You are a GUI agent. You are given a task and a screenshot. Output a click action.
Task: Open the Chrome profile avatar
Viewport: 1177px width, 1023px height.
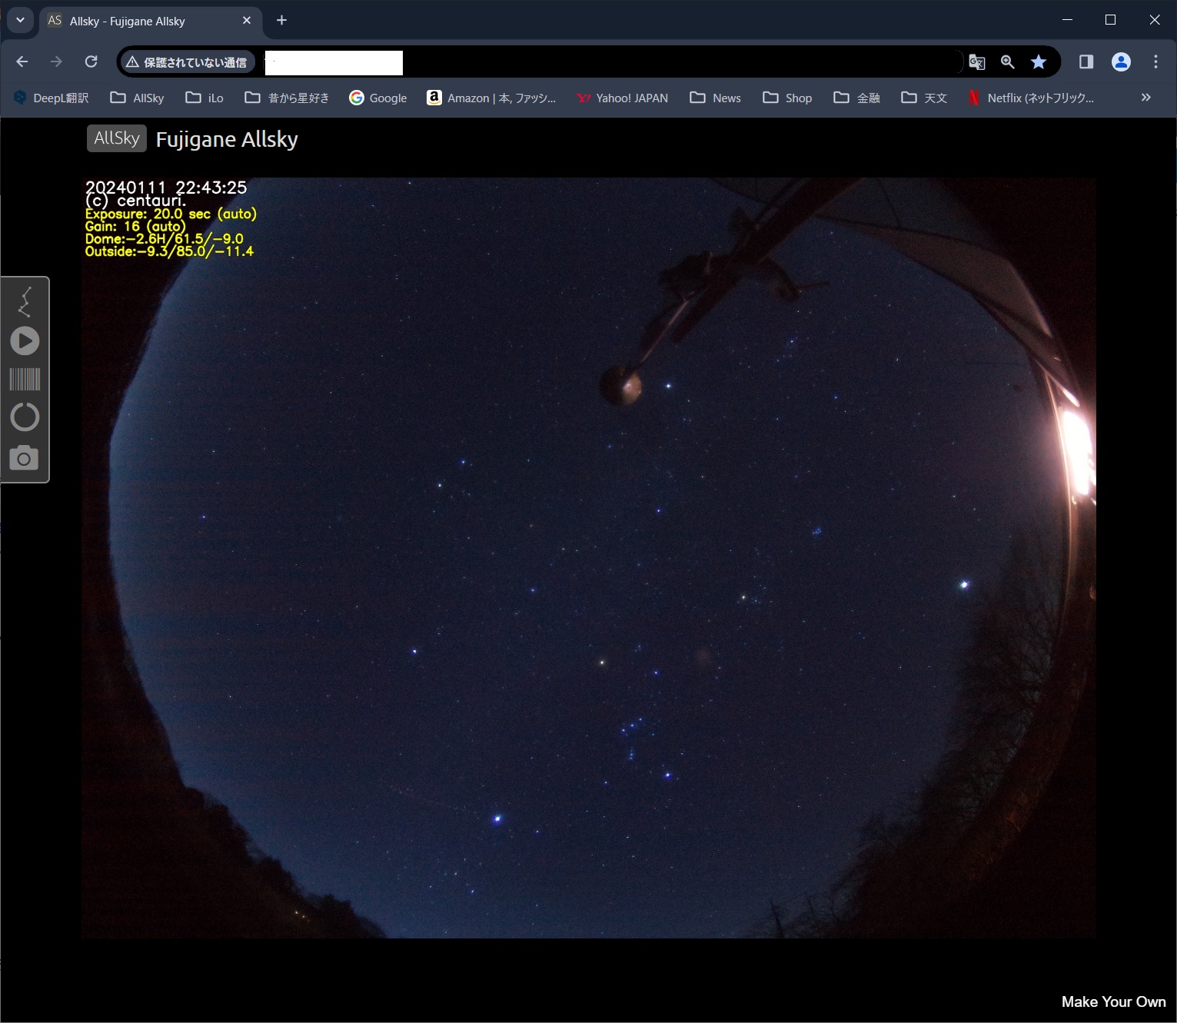[1121, 61]
